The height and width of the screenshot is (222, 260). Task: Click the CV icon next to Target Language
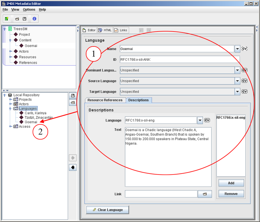244,92
